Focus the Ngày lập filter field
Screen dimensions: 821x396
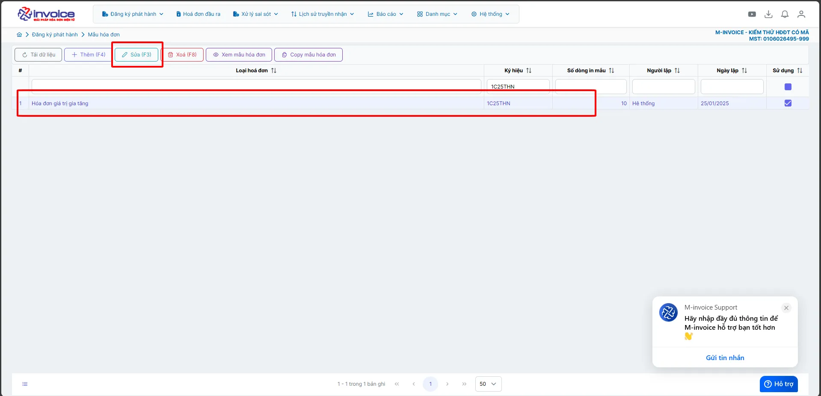pos(732,86)
